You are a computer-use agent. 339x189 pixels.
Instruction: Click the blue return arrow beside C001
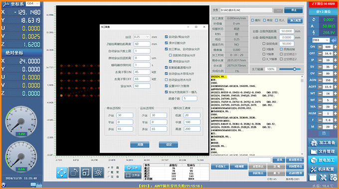coord(334,40)
